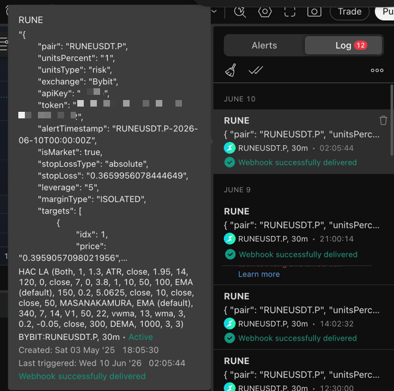394x391 pixels.
Task: Select the RUNE log entry at 02:05:44
Action: [x=304, y=141]
